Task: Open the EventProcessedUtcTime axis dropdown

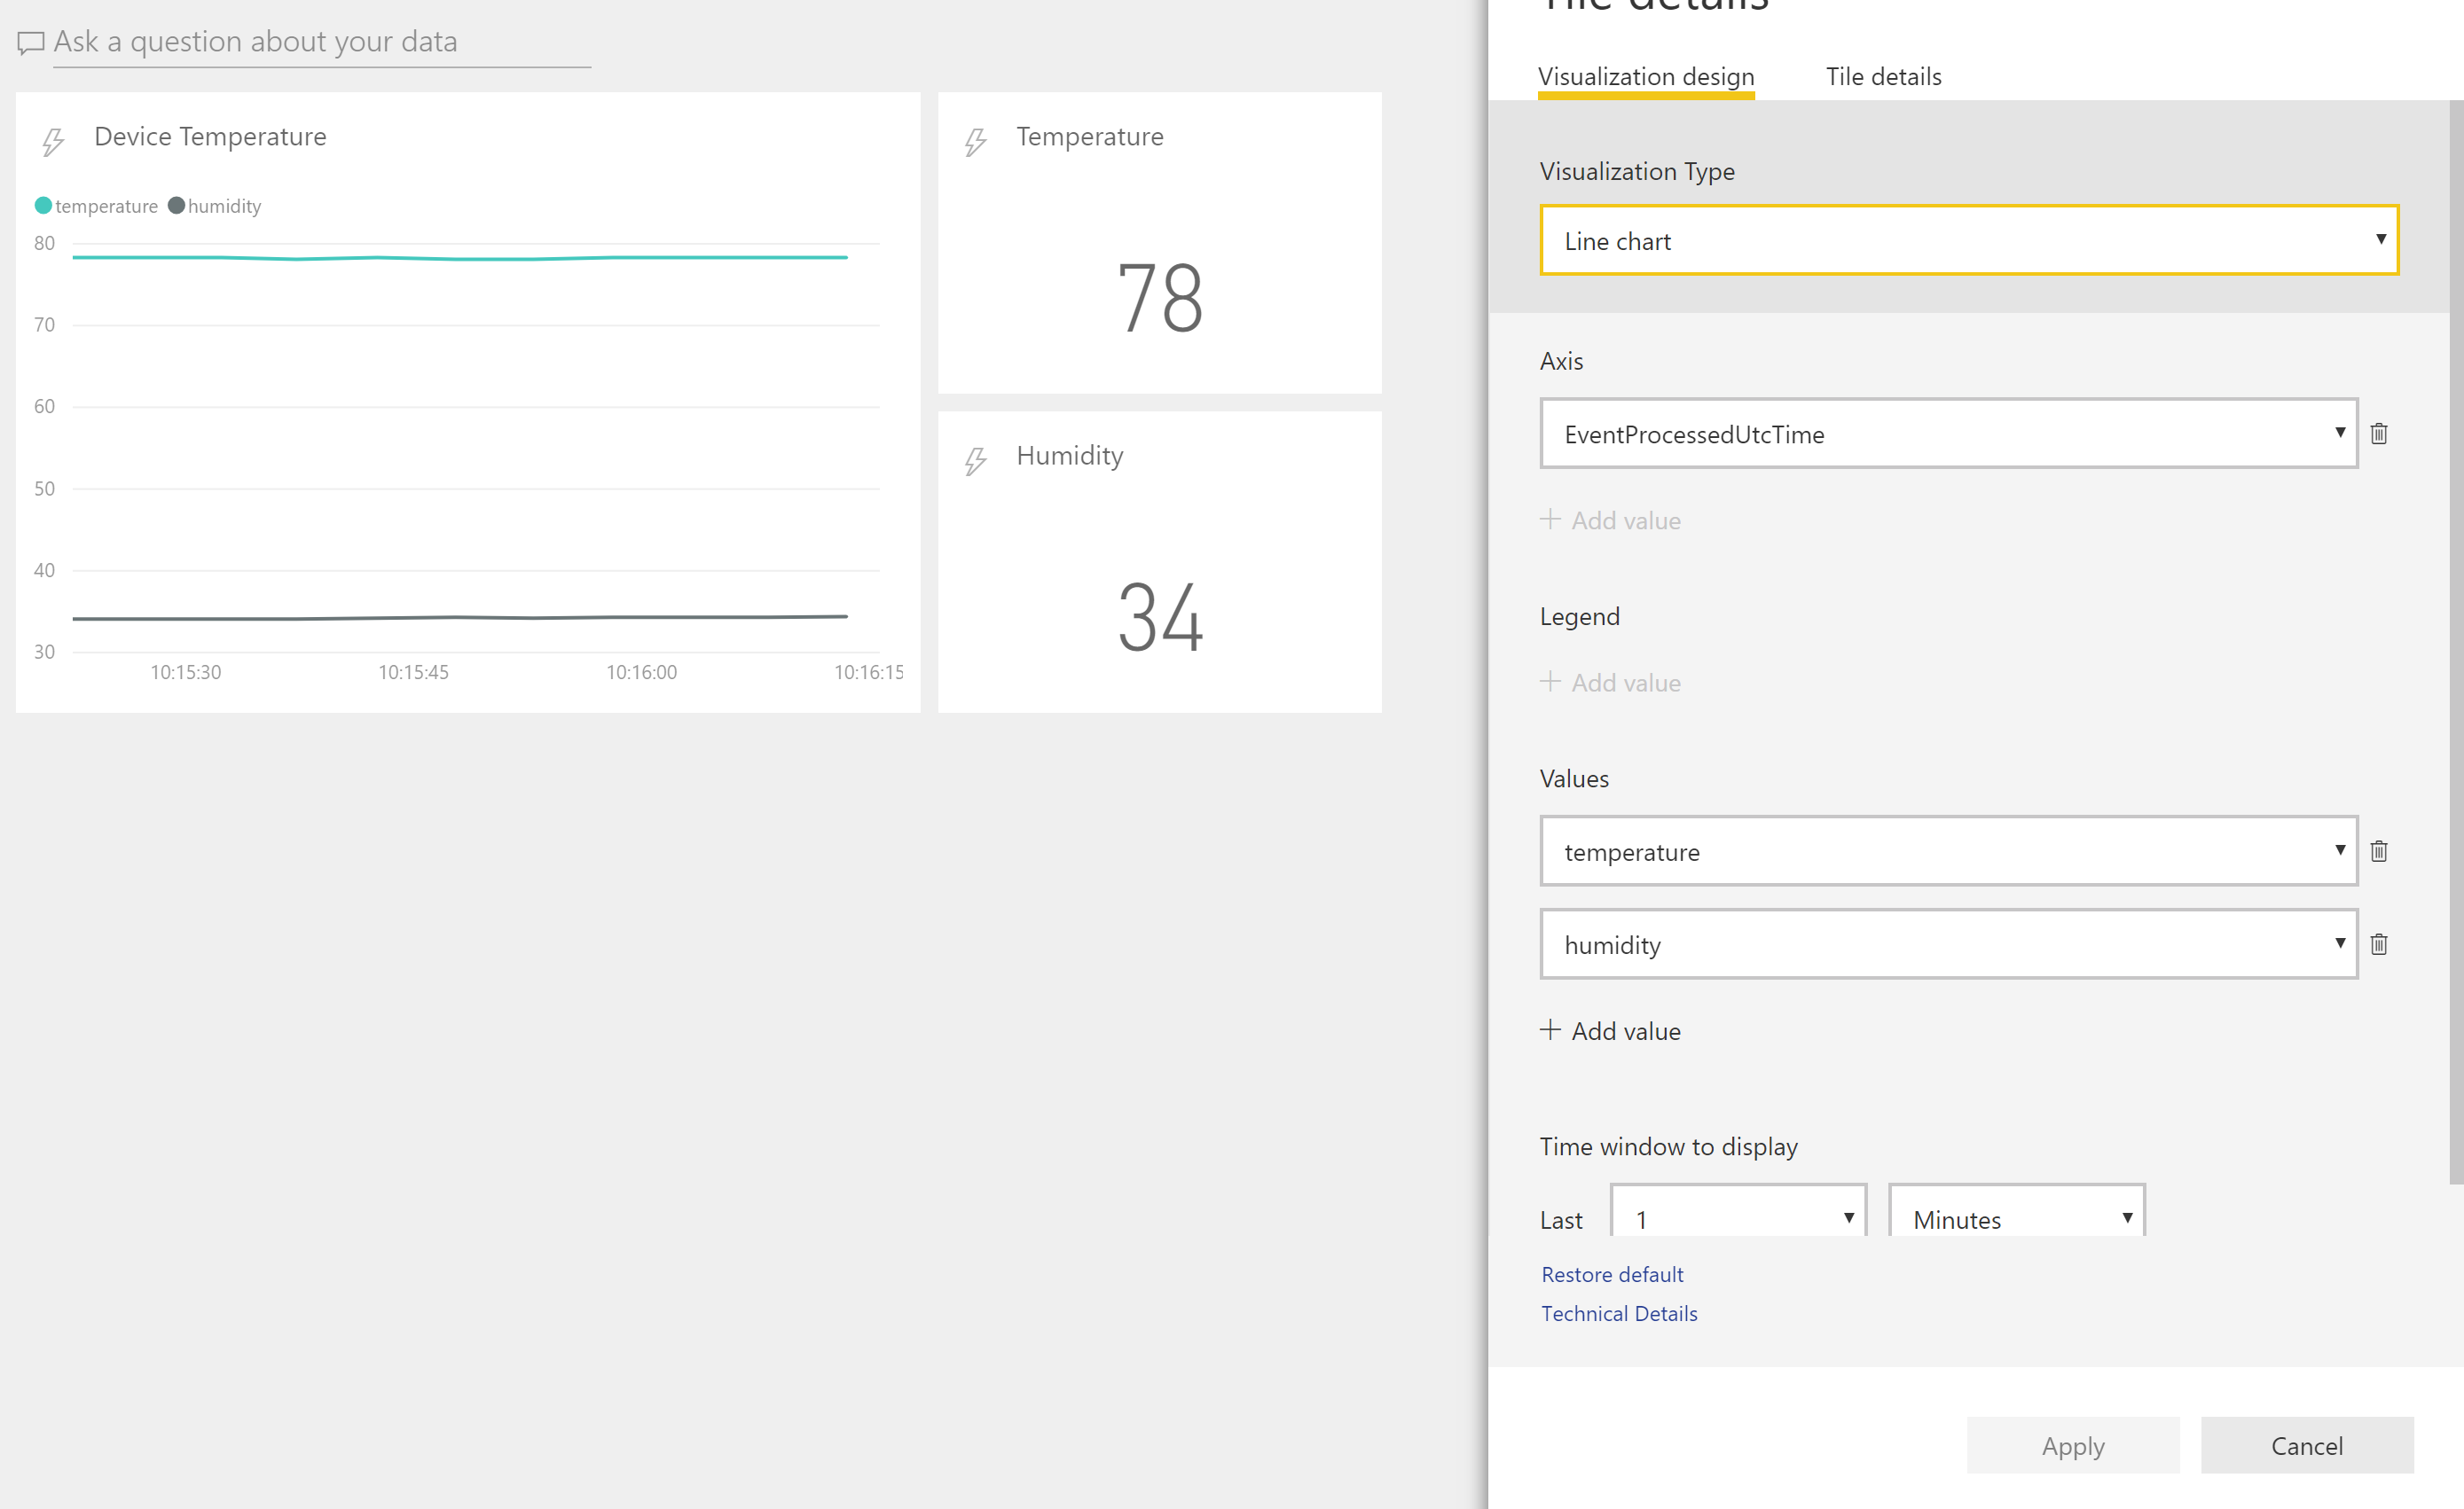Action: 1948,434
